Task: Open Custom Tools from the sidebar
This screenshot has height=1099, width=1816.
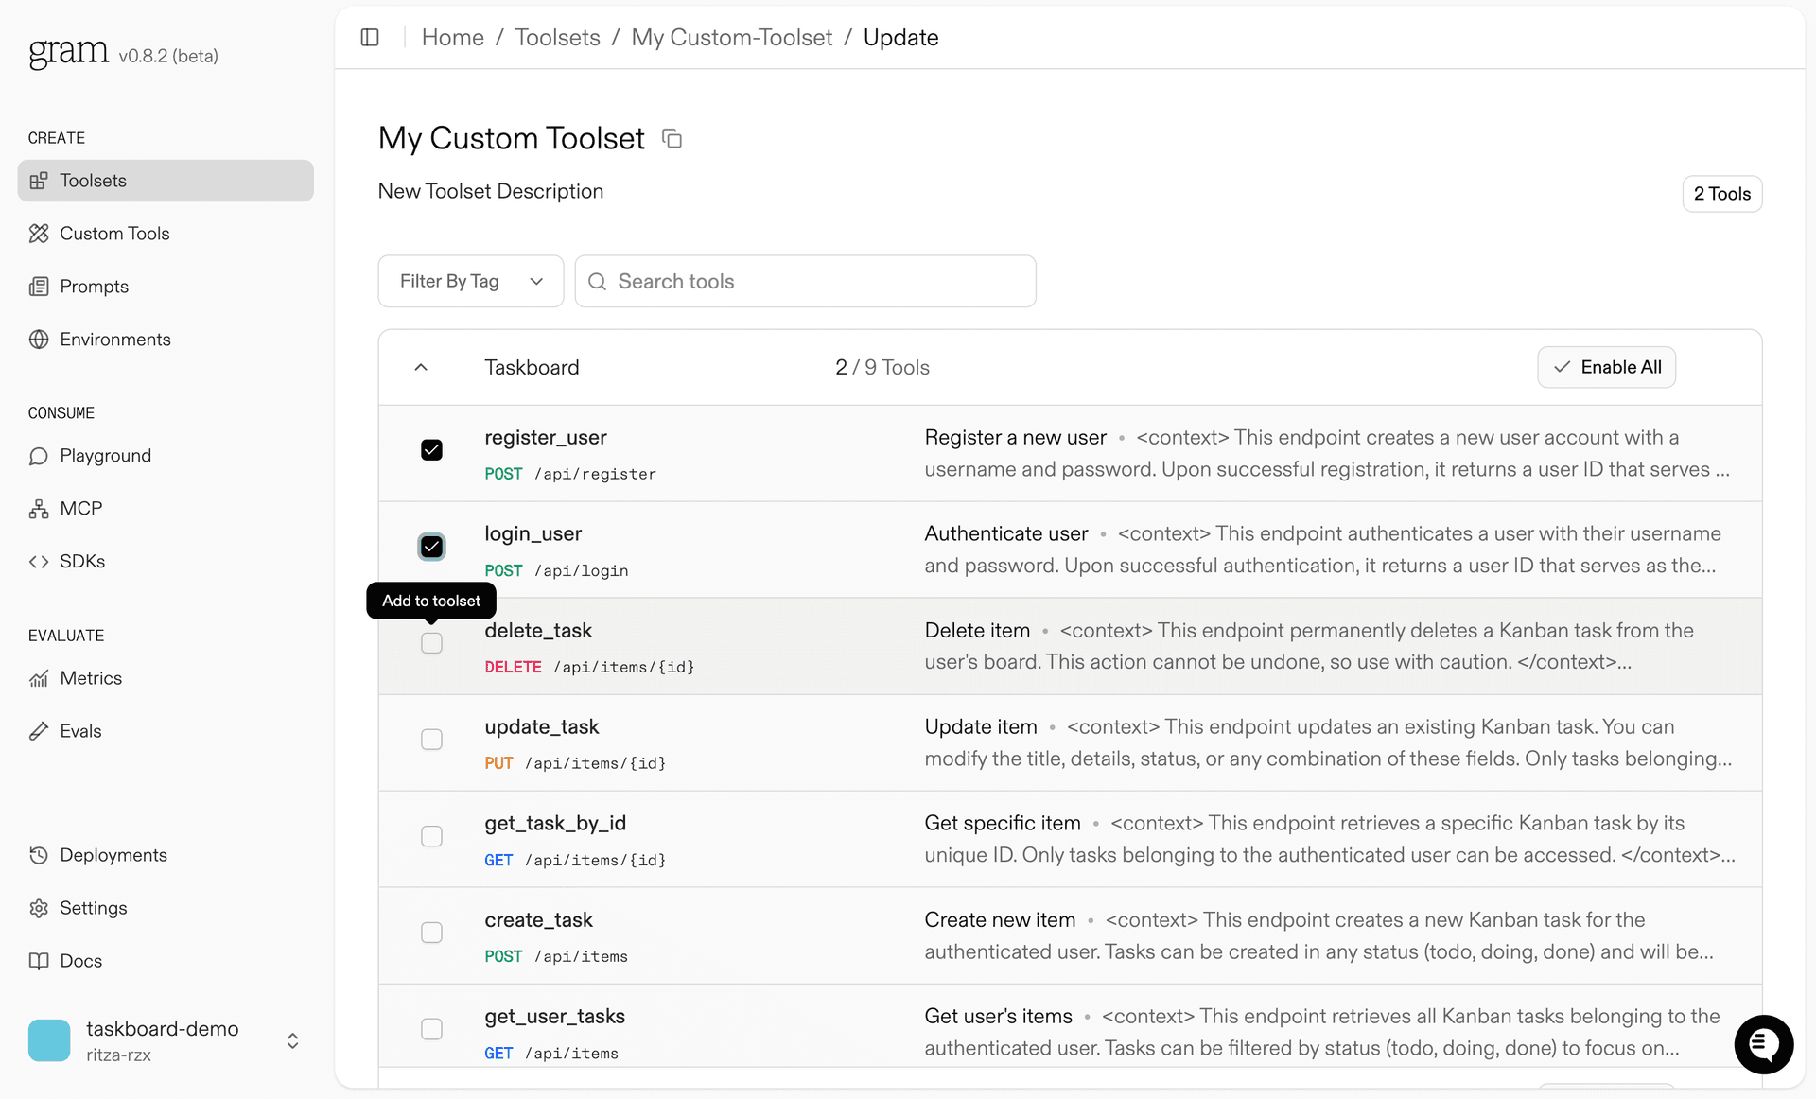Action: [x=113, y=234]
